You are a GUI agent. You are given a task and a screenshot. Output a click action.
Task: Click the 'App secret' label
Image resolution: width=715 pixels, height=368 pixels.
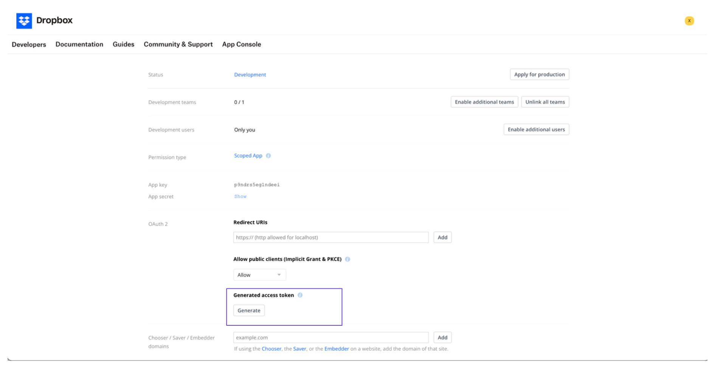tap(161, 197)
